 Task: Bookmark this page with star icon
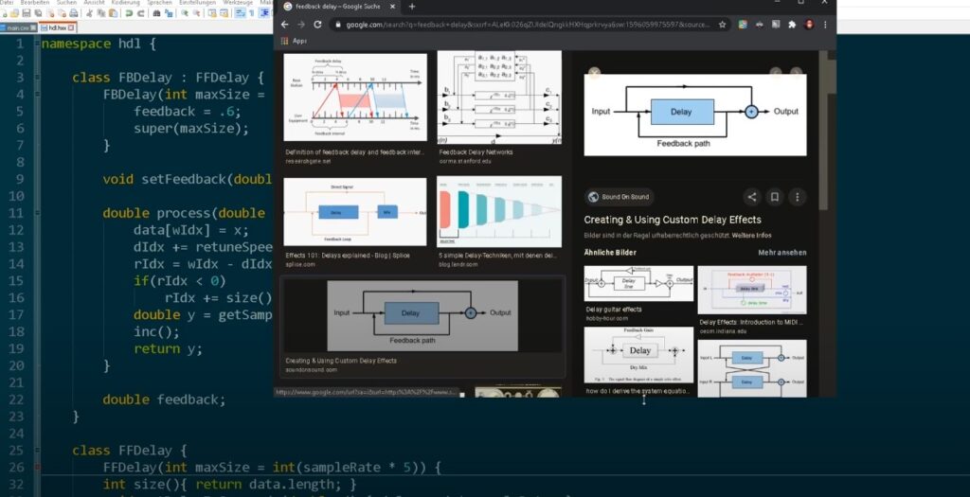[723, 24]
